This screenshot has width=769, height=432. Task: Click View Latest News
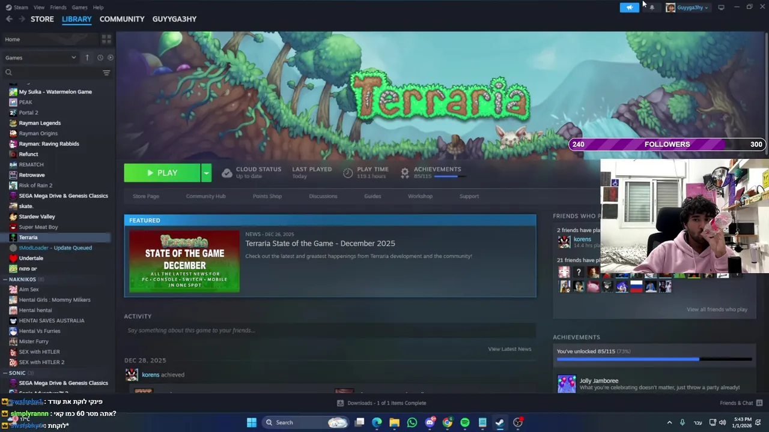(x=509, y=349)
